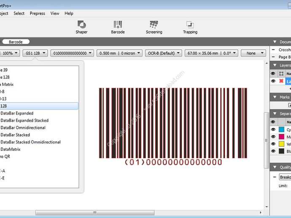Click the vertical scrollbar thumb
Screen dimensions: 291x218
click(x=267, y=141)
